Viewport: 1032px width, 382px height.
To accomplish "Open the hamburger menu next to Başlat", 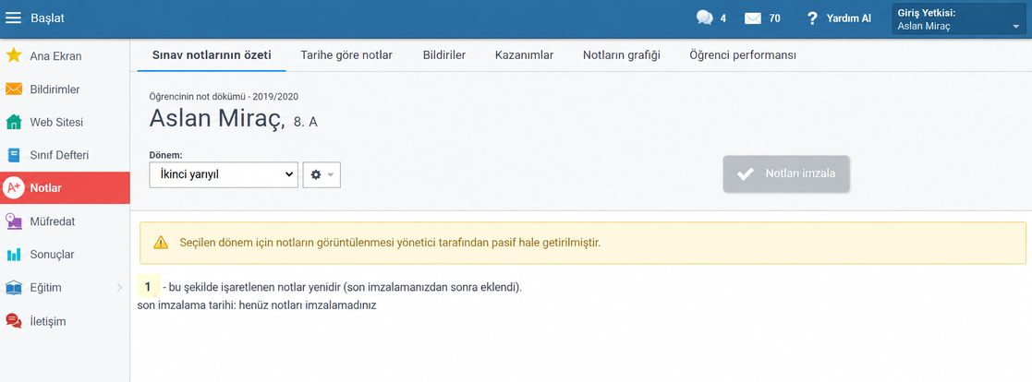I will click(13, 18).
